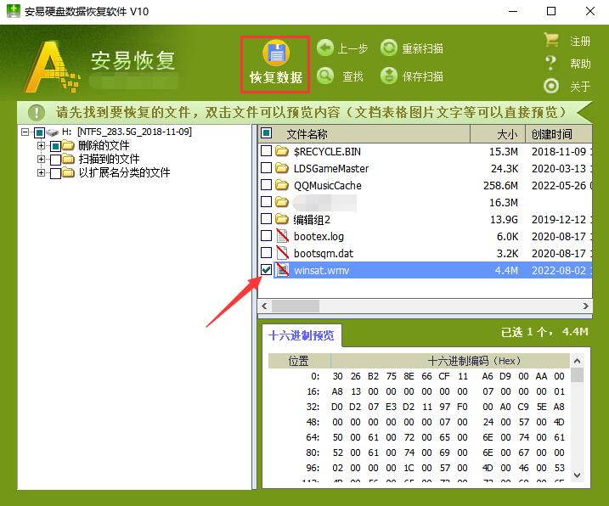Click the file list scroll right arrow
Image resolution: width=609 pixels, height=506 pixels.
(x=585, y=306)
